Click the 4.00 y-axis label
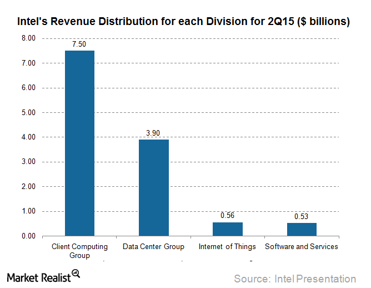This screenshot has height=288, width=371. pyautogui.click(x=29, y=137)
